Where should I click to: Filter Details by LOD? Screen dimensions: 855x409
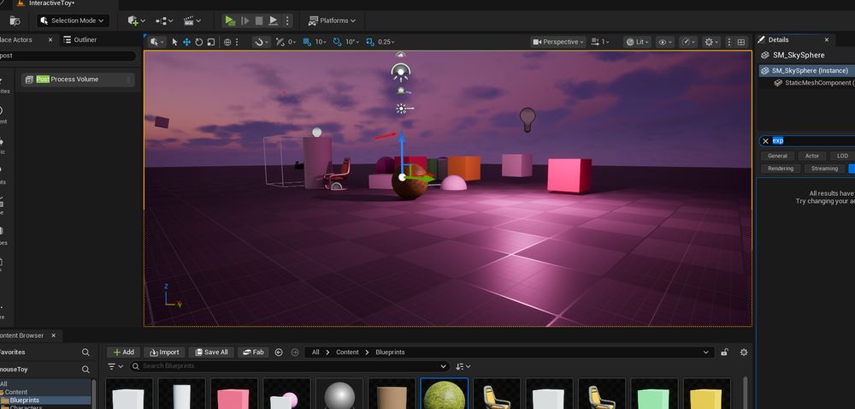842,156
